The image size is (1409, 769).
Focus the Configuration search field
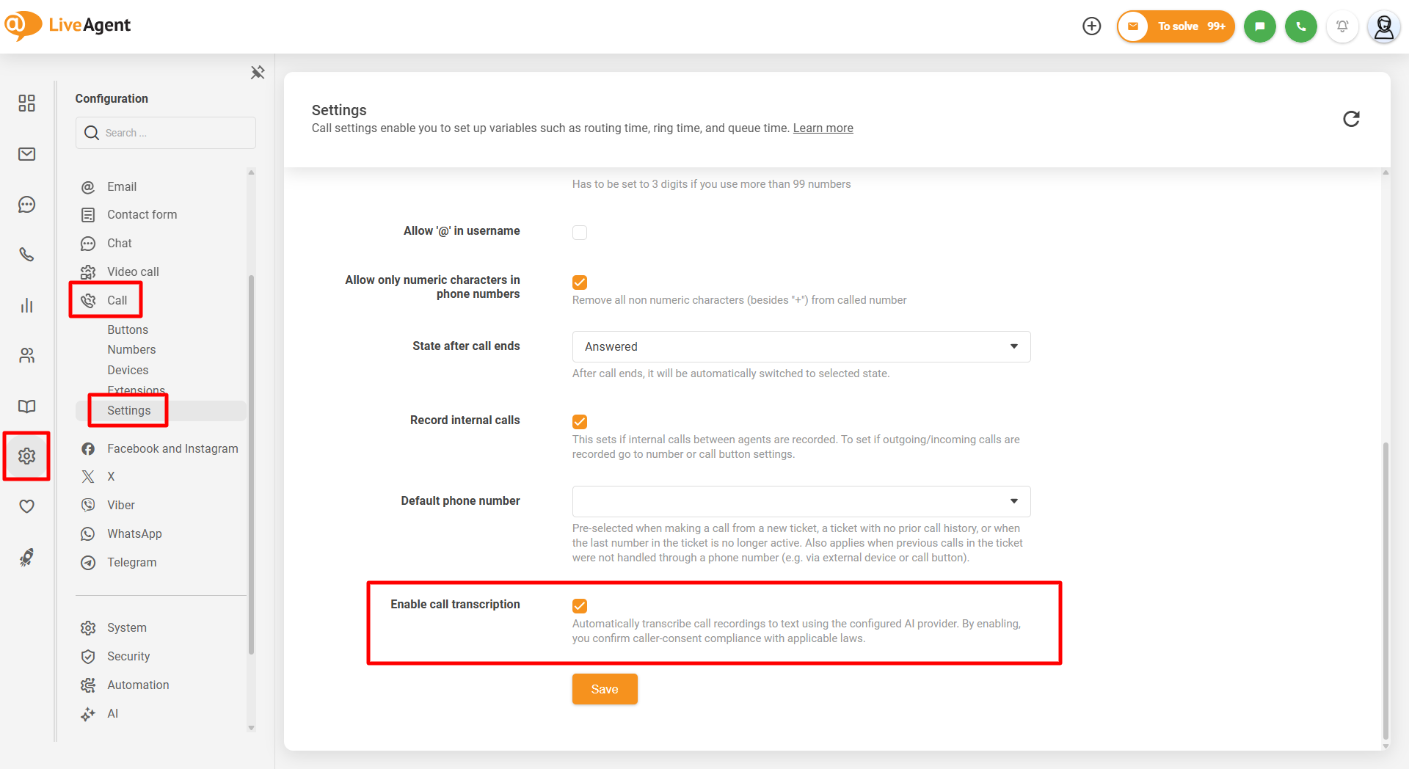tap(166, 133)
